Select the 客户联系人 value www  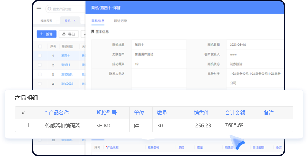coord(233,54)
